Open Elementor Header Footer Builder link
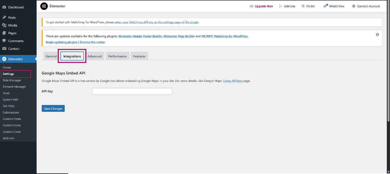 pos(140,36)
